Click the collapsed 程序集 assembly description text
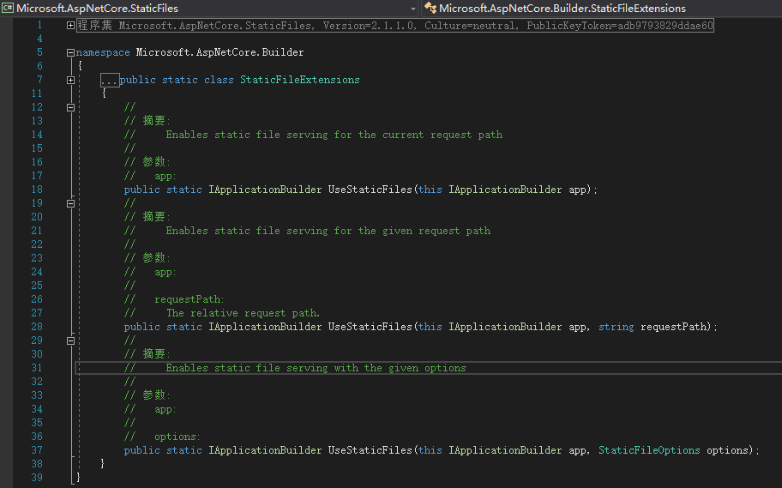This screenshot has width=782, height=488. [394, 26]
